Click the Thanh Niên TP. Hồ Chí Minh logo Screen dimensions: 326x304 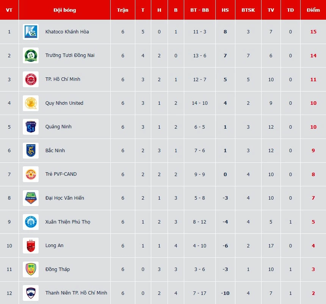coord(30,293)
